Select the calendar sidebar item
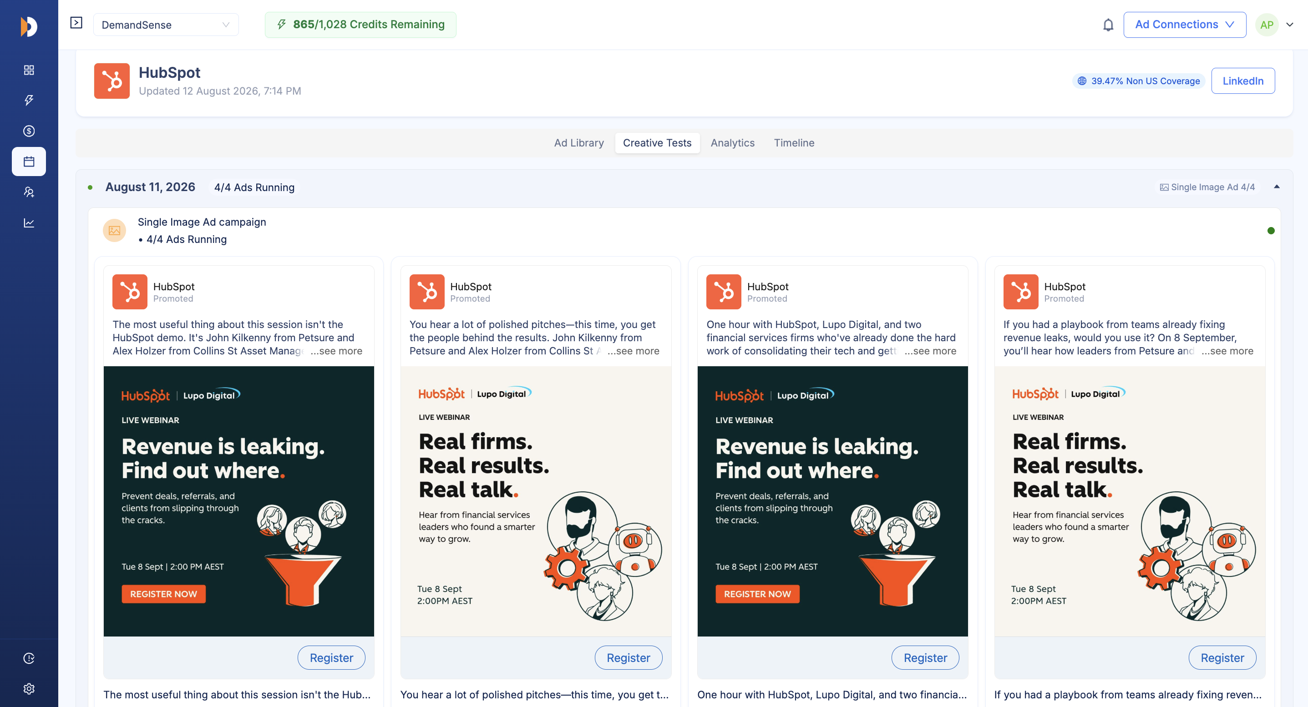Screen dimensions: 1308x707 tap(29, 162)
